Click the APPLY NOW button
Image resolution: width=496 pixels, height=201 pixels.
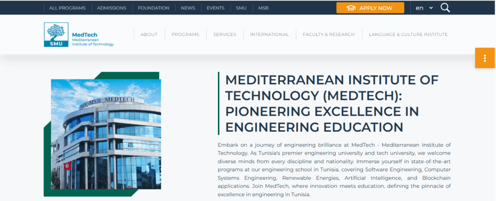[370, 8]
